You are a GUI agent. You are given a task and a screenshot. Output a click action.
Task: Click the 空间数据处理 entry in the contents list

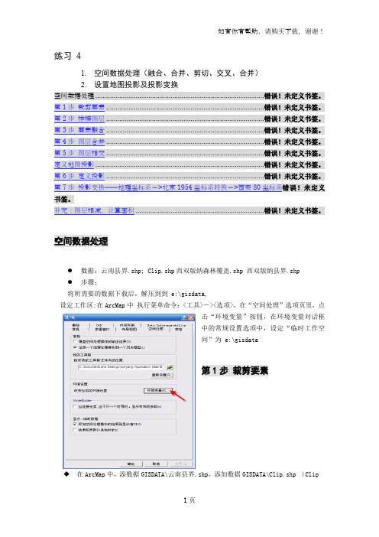pyautogui.click(x=74, y=96)
